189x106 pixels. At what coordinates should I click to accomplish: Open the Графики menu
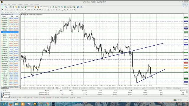pos(20,4)
